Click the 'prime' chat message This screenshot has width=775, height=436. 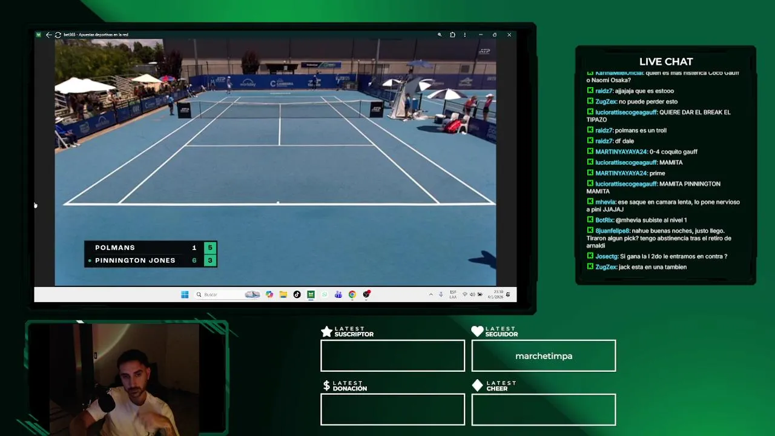point(658,173)
